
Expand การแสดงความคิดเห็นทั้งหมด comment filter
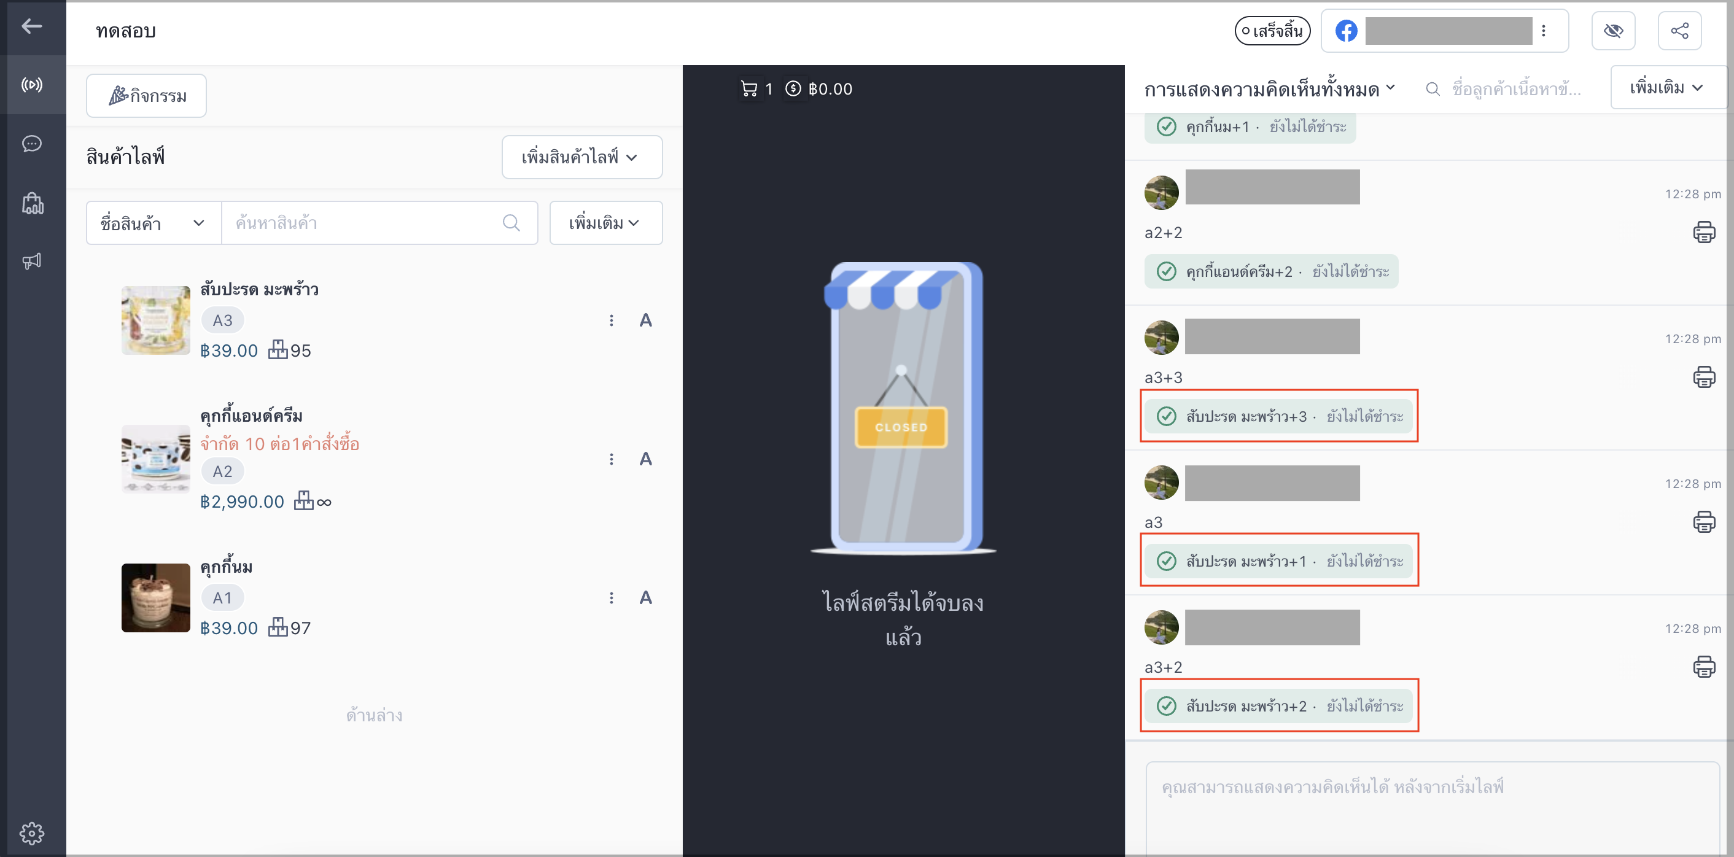coord(1270,89)
